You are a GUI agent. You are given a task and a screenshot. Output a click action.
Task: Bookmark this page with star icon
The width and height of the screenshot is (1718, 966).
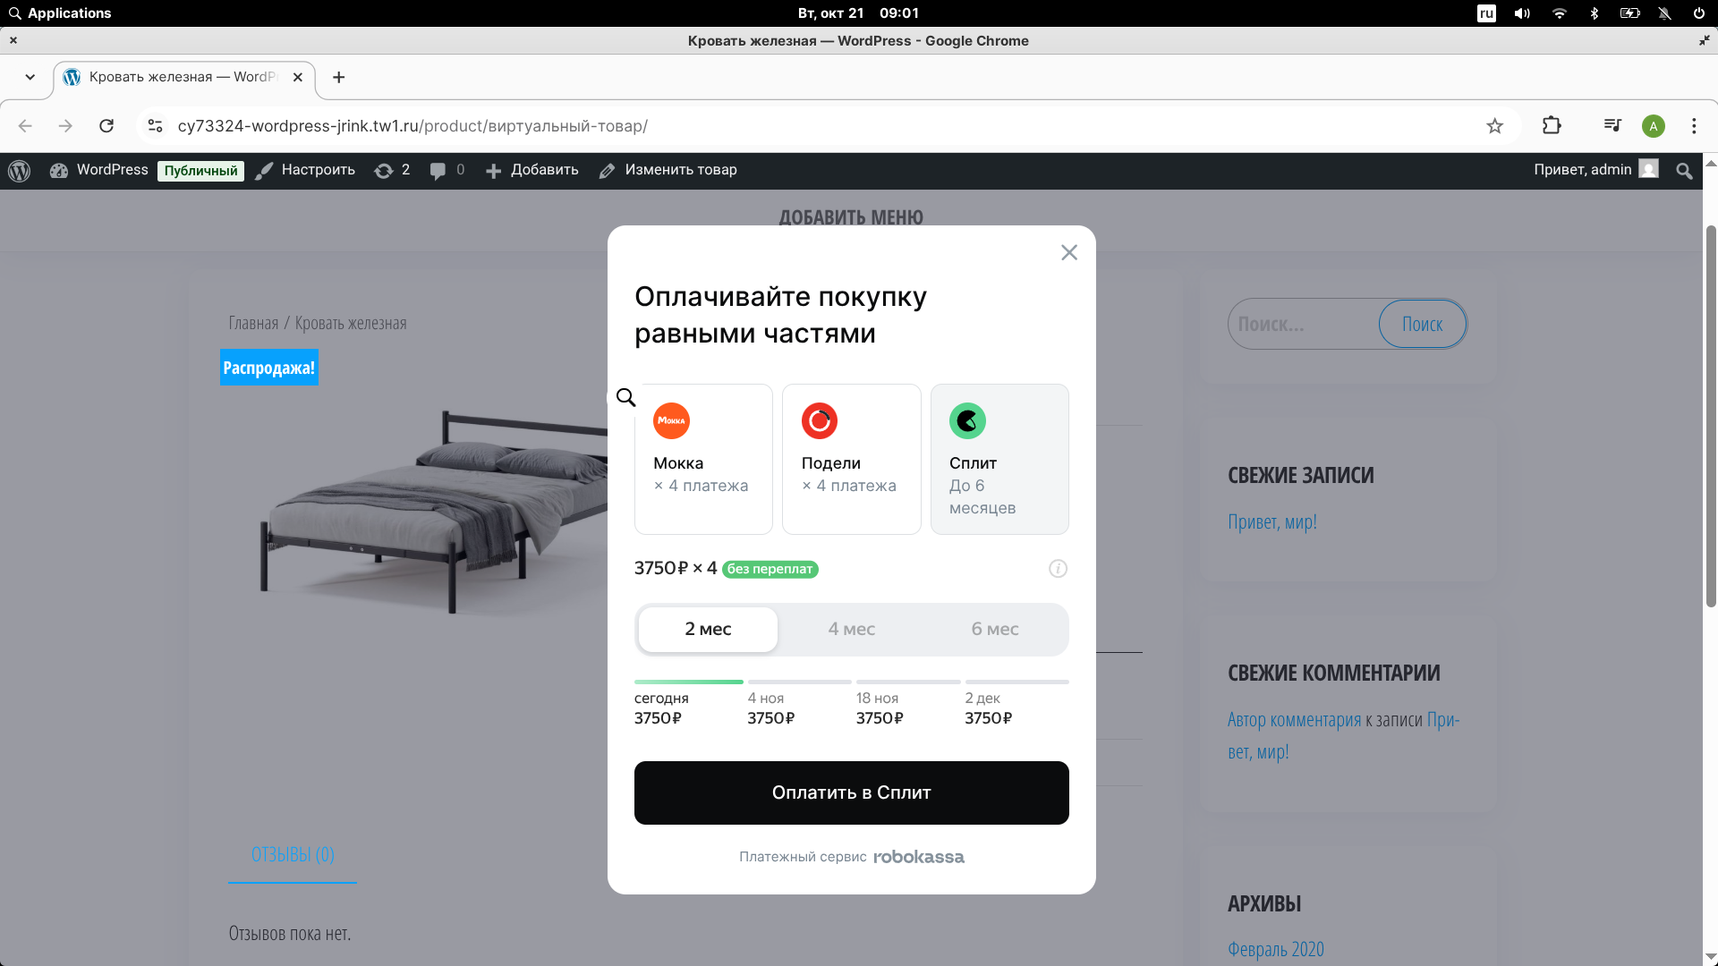[1494, 126]
